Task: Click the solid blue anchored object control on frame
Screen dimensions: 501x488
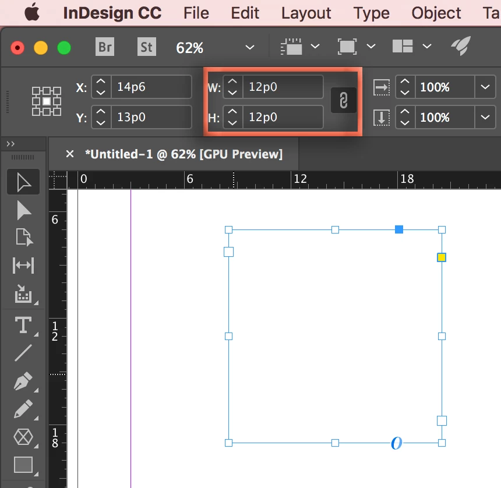Action: click(x=398, y=229)
